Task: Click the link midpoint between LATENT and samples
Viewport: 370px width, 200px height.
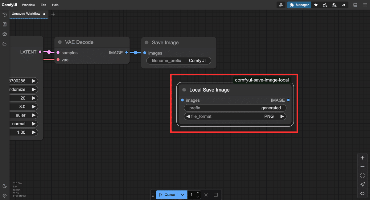Action: click(49, 52)
